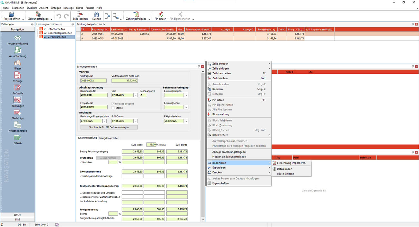419x227 pixels.
Task: Choose E-Rechnung importieren from the submenu
Action: [291, 163]
